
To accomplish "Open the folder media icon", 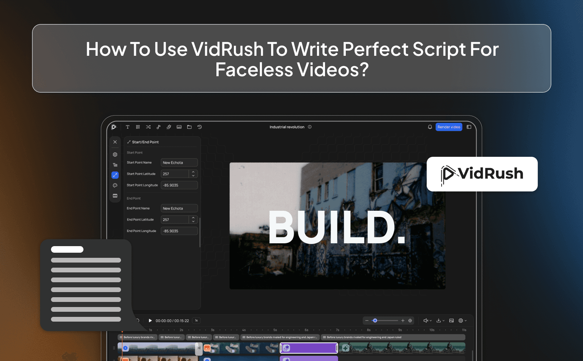I will point(189,127).
